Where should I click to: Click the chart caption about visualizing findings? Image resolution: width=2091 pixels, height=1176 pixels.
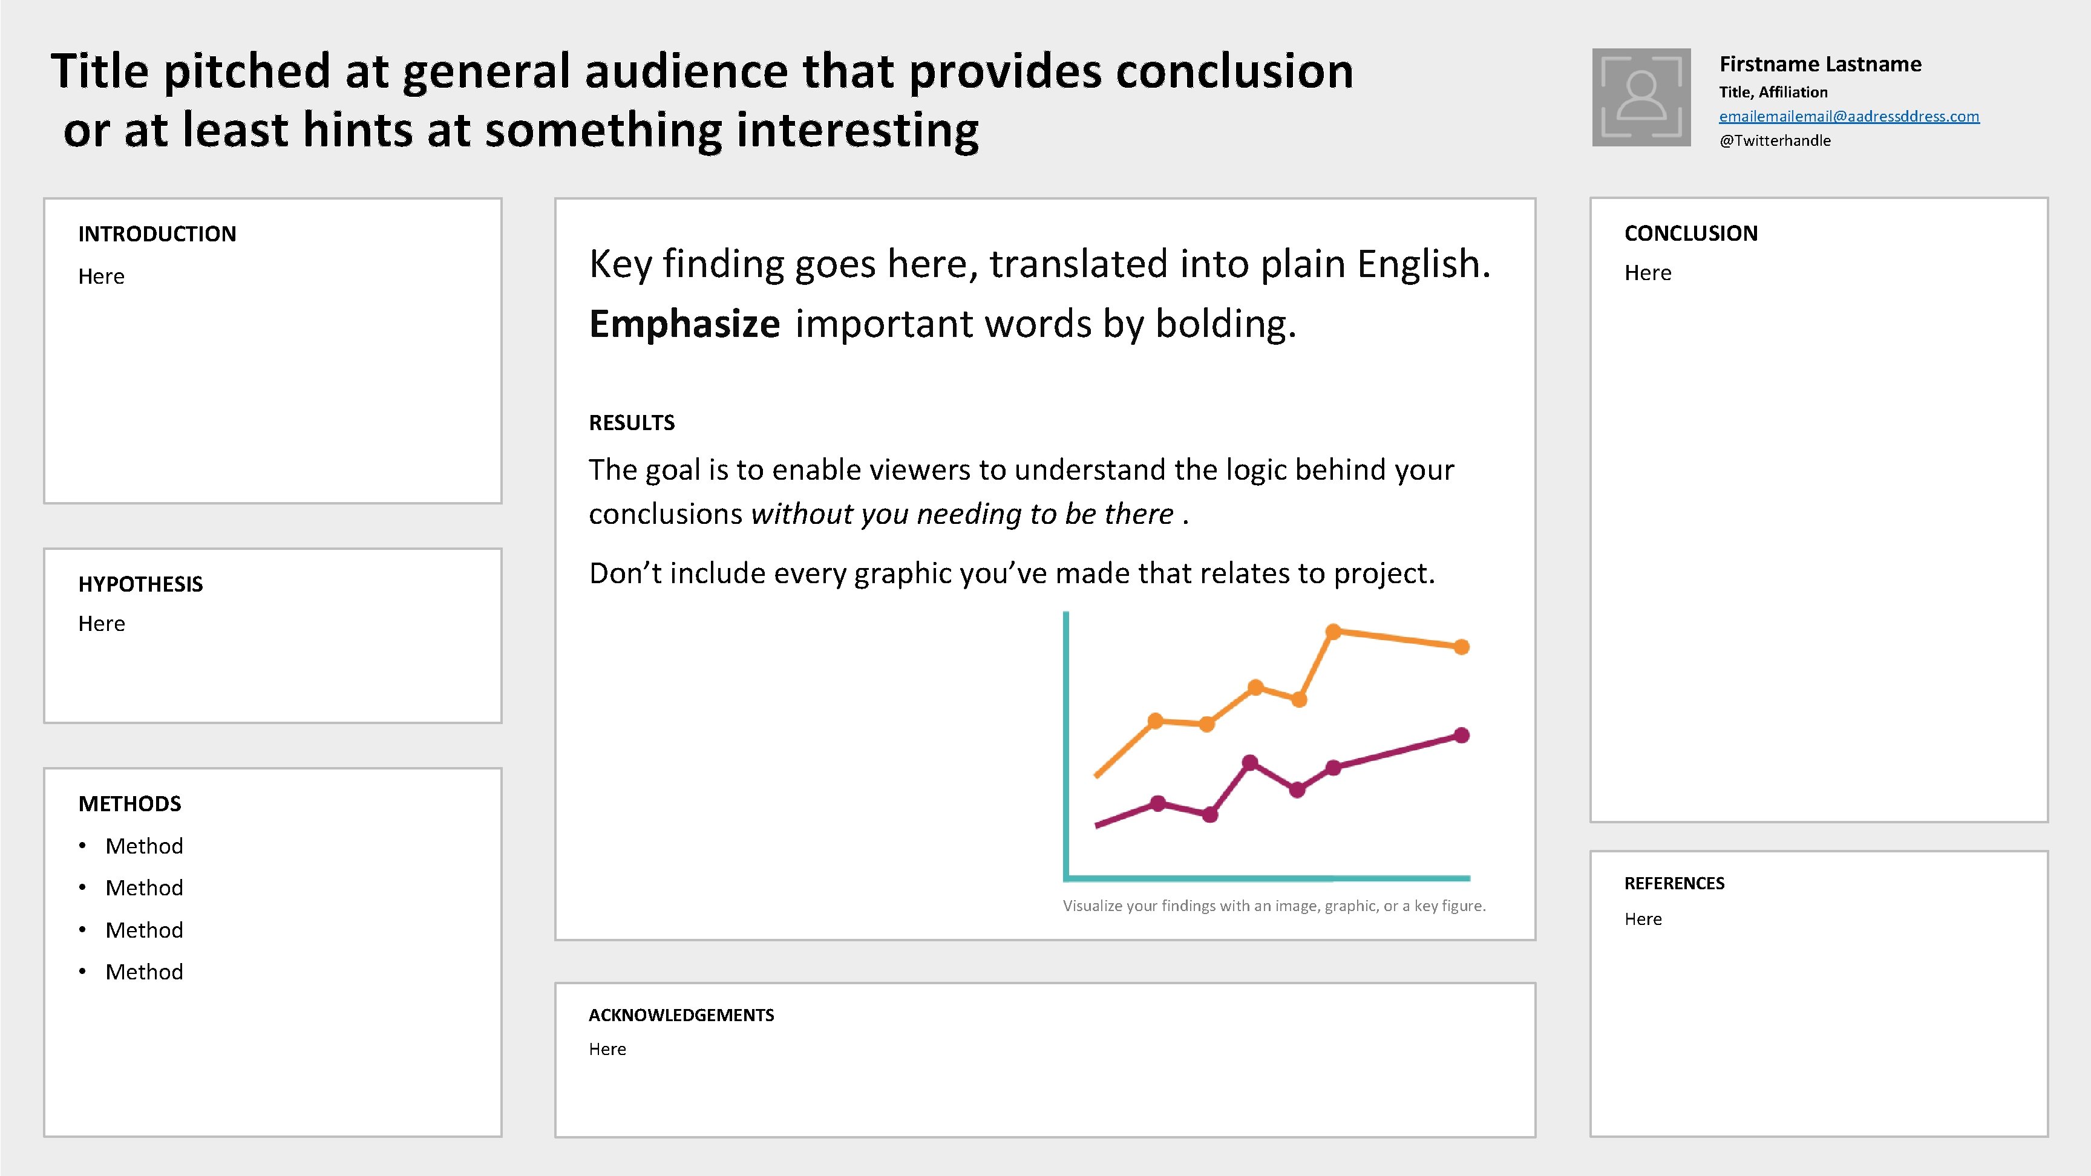[1274, 906]
